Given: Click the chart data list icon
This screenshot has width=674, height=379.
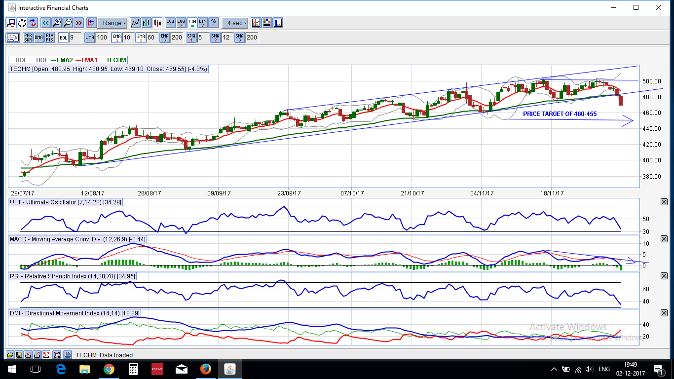Looking at the screenshot, I should (278, 23).
